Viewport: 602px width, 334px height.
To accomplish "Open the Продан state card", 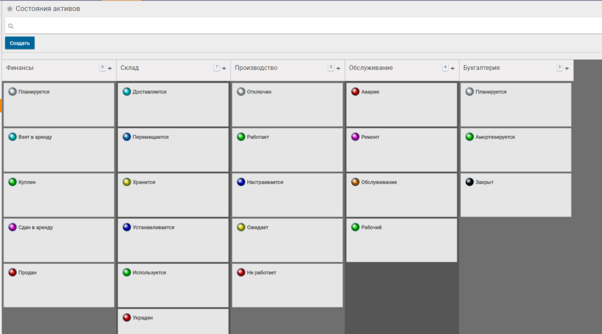I will [59, 285].
